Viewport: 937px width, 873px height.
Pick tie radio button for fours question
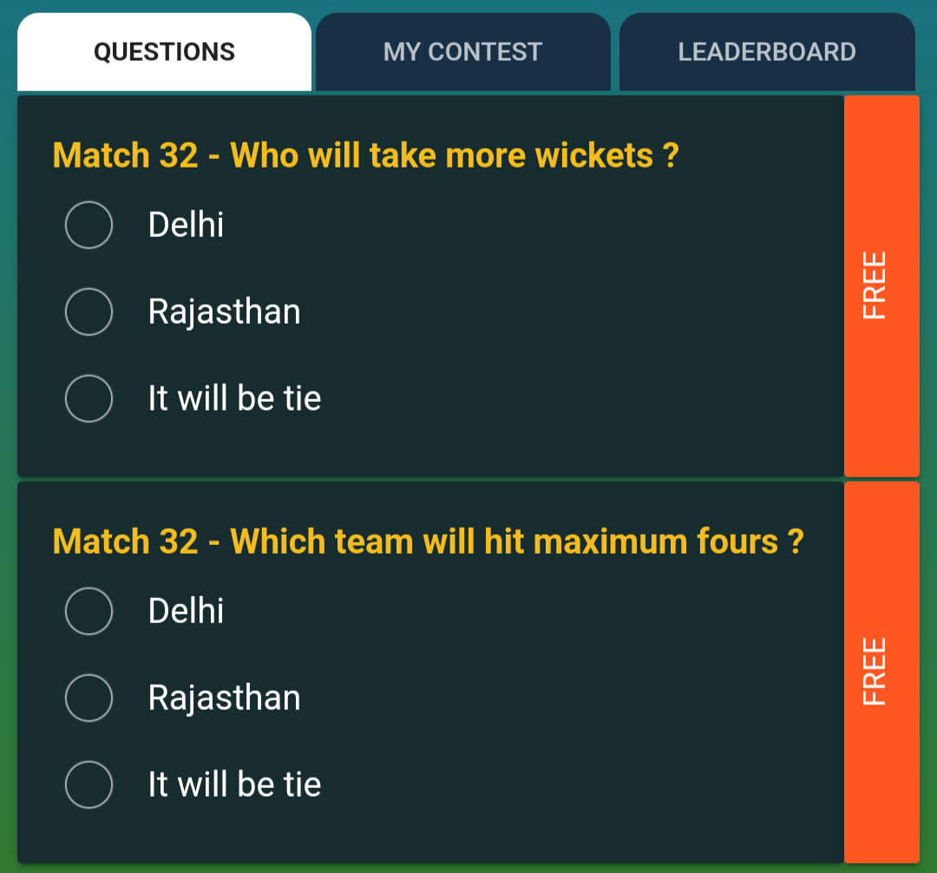point(88,784)
